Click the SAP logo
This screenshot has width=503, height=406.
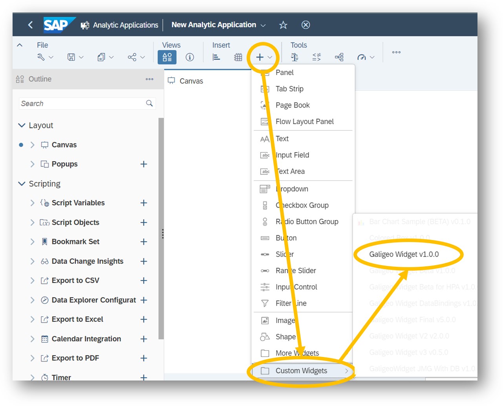[59, 25]
